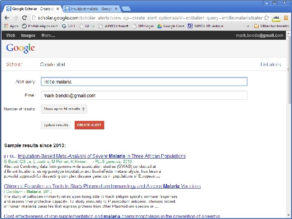This screenshot has width=292, height=219.
Task: Open a new browser tab
Action: [126, 9]
